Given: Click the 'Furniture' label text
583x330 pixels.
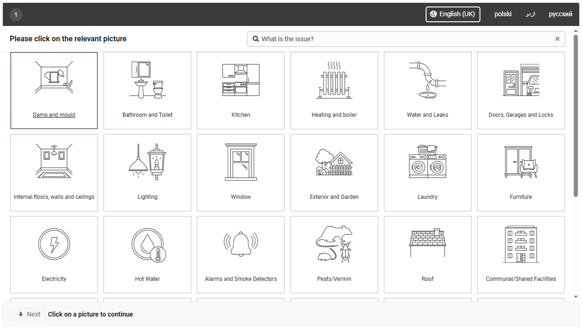Looking at the screenshot, I should pos(521,197).
